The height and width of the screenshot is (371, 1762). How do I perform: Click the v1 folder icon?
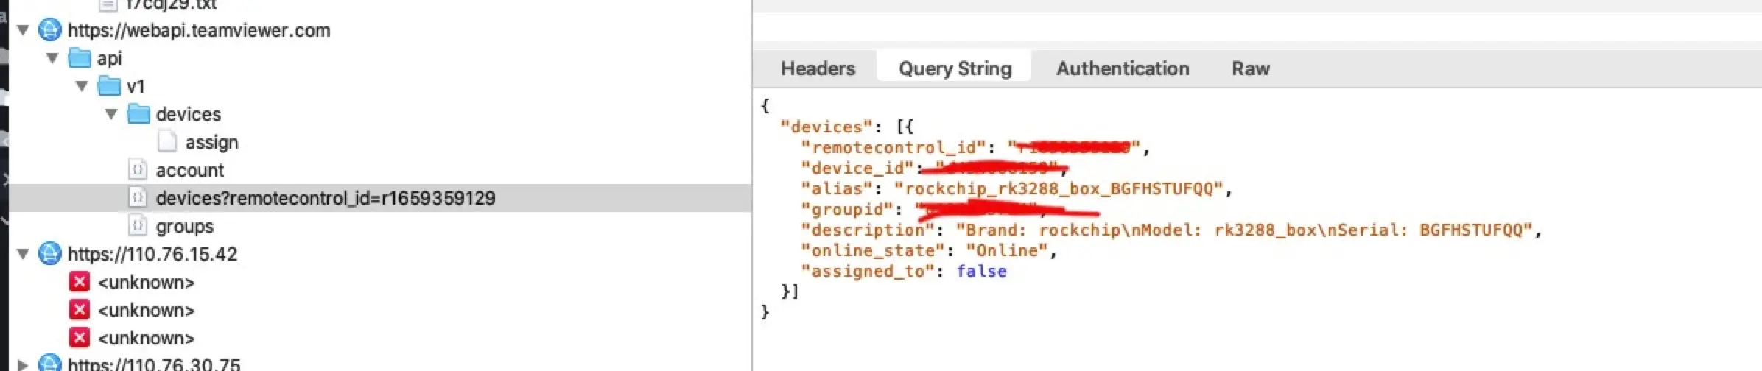coord(109,86)
